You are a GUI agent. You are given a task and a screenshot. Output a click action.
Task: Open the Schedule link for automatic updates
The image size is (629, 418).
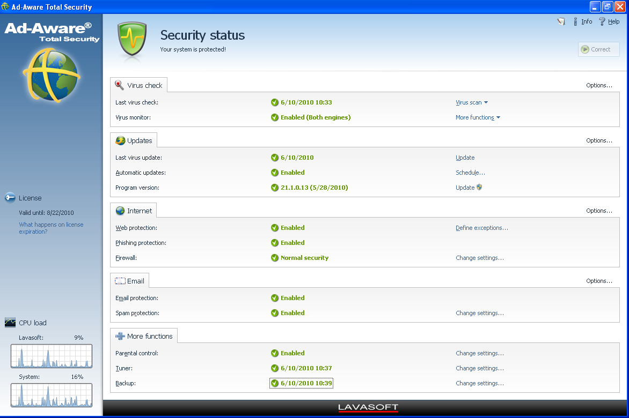pos(470,173)
